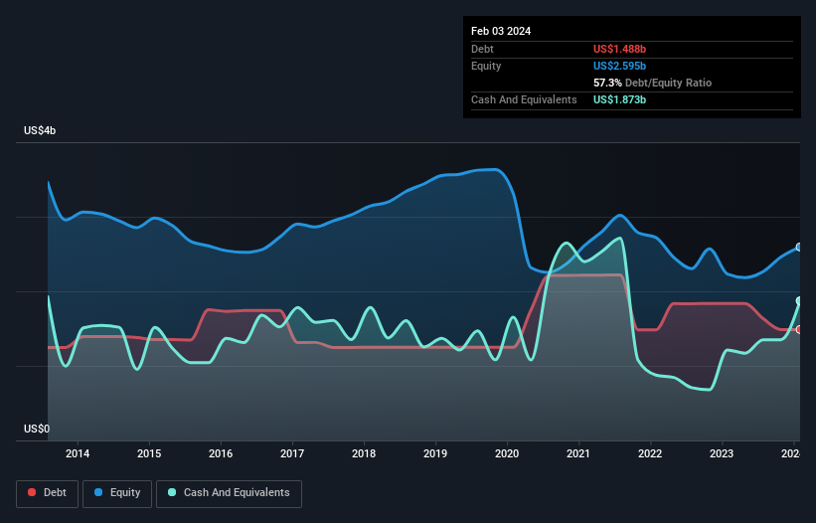
Task: Click Cash And Equivalents label in tooltip
Action: point(524,99)
